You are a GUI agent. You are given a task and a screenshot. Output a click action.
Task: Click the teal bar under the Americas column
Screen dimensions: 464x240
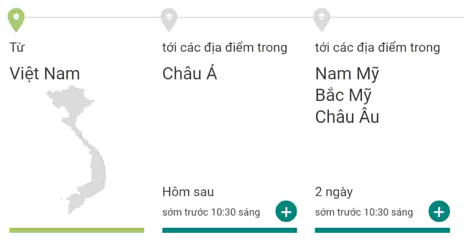382,230
